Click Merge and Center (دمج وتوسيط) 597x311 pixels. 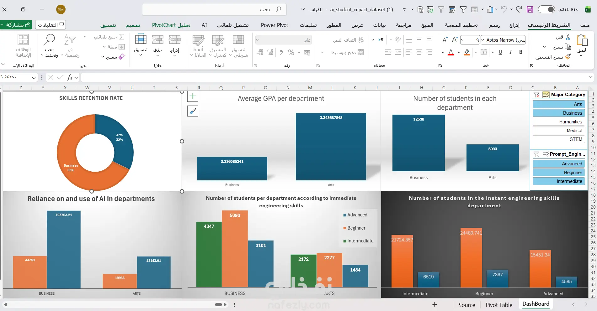tap(347, 52)
